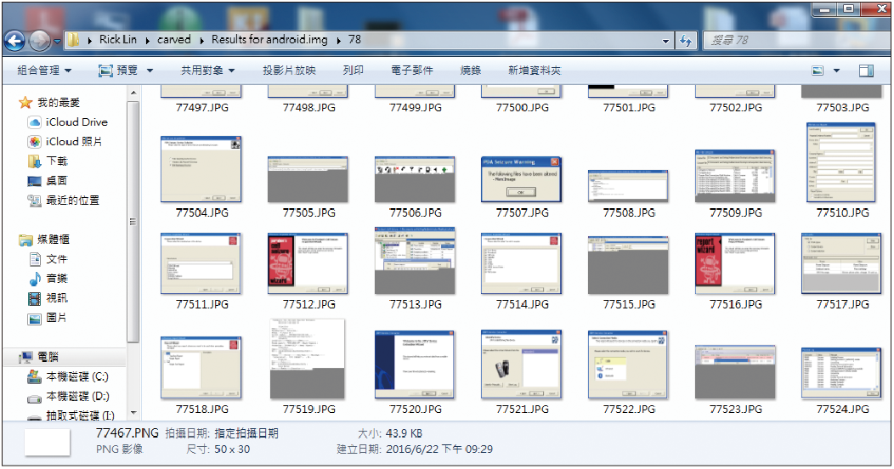Change view using the view icon

coord(818,71)
